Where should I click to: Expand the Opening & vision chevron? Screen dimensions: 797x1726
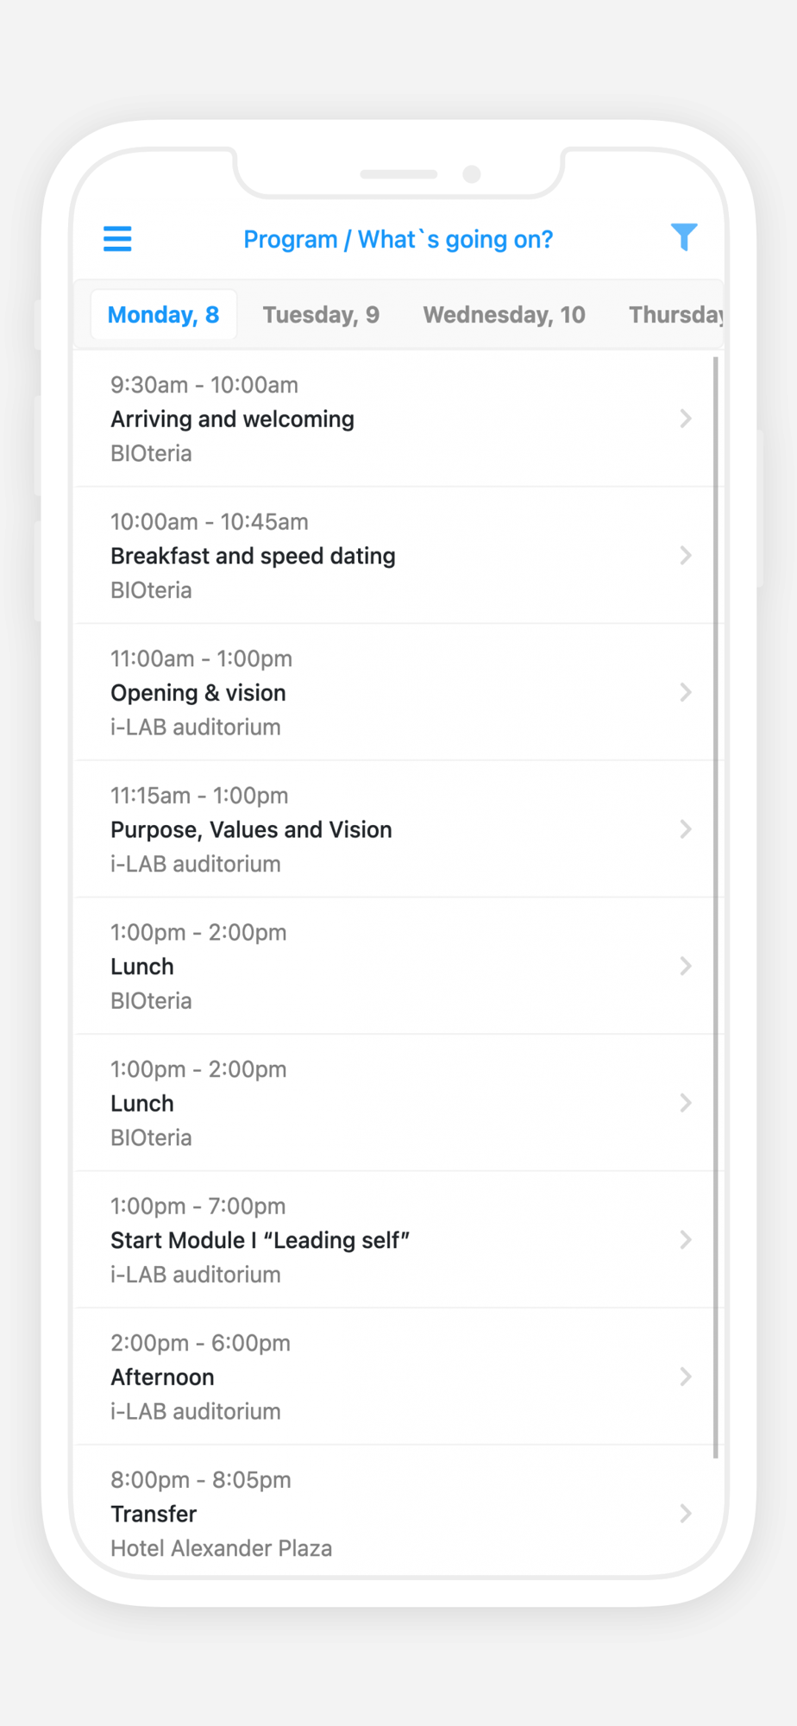pos(686,692)
